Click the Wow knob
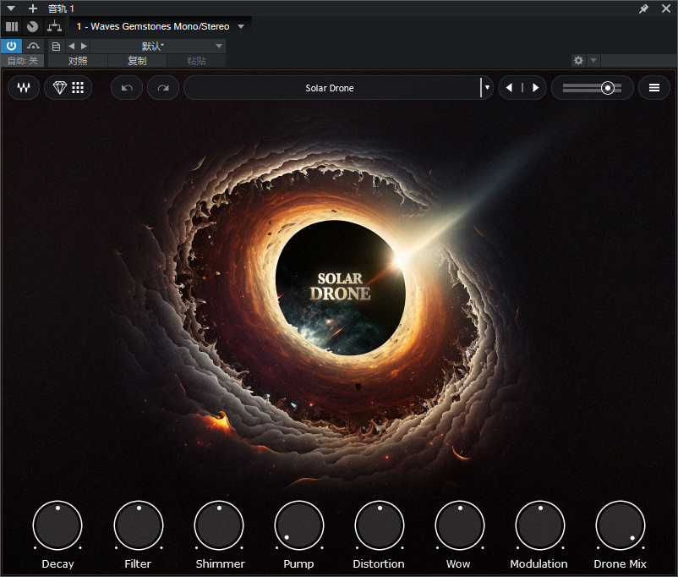This screenshot has width=678, height=577. [460, 525]
